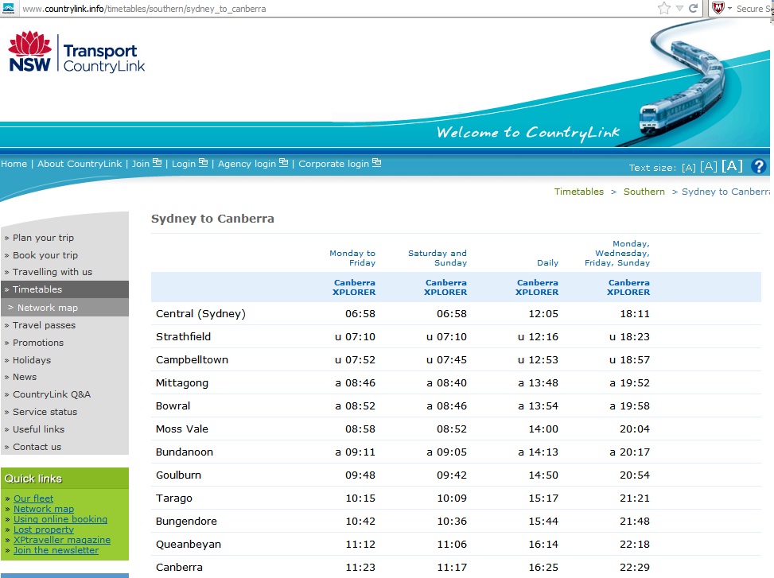The height and width of the screenshot is (578, 774).
Task: Click the Campbelltown station name
Action: coord(192,359)
